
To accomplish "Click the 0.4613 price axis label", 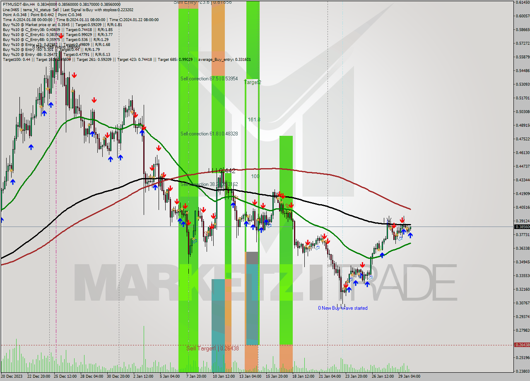I will (522, 153).
